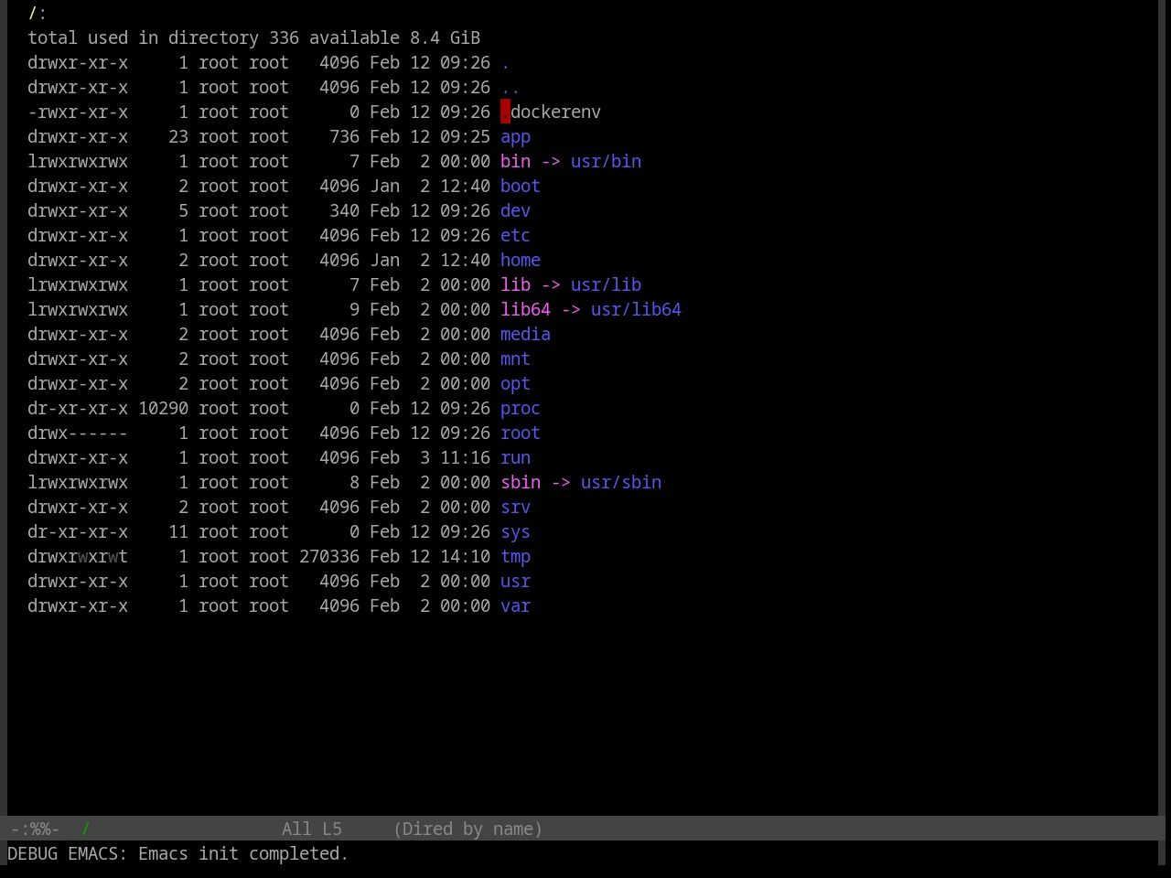This screenshot has width=1171, height=878.
Task: Open the var directory
Action: 515,605
